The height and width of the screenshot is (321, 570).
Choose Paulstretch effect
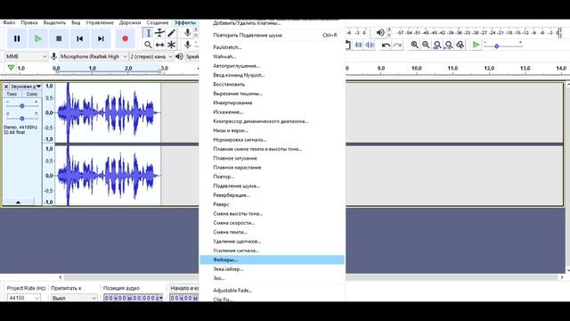coord(272,47)
